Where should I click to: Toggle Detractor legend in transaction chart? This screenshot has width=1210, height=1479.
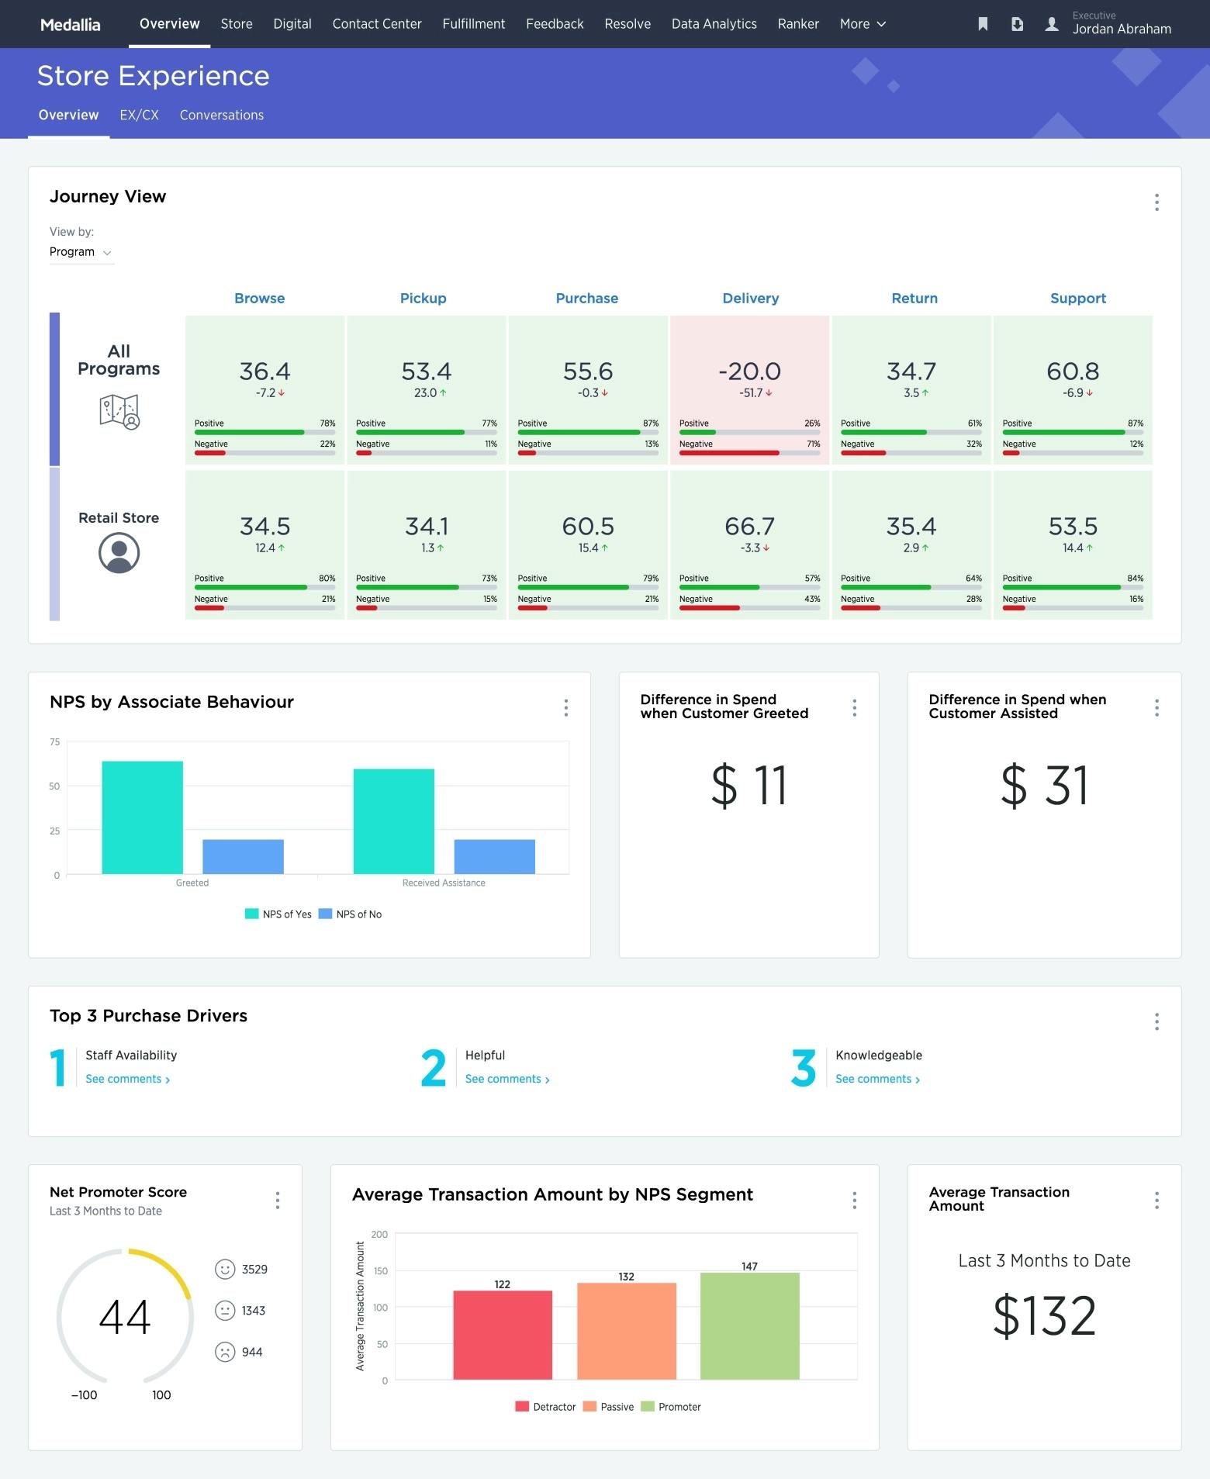tap(545, 1407)
